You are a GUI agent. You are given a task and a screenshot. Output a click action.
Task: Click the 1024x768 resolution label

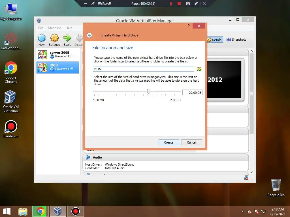104,3
